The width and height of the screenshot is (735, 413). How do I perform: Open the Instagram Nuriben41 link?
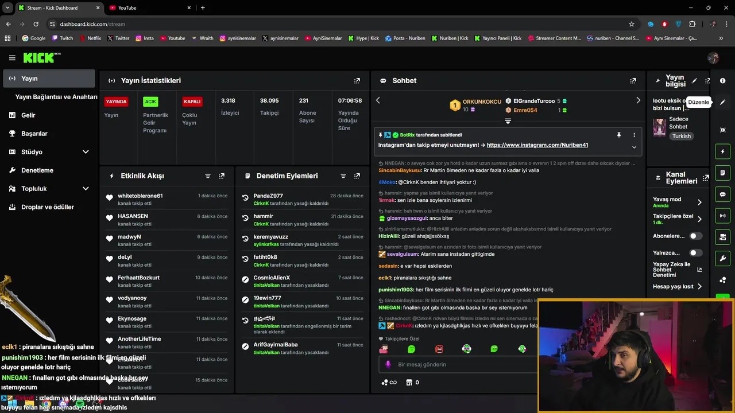pos(537,145)
